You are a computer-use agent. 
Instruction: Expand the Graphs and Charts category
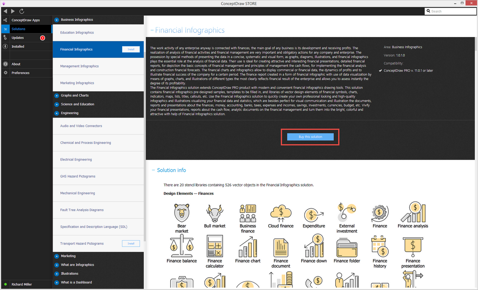click(x=57, y=96)
